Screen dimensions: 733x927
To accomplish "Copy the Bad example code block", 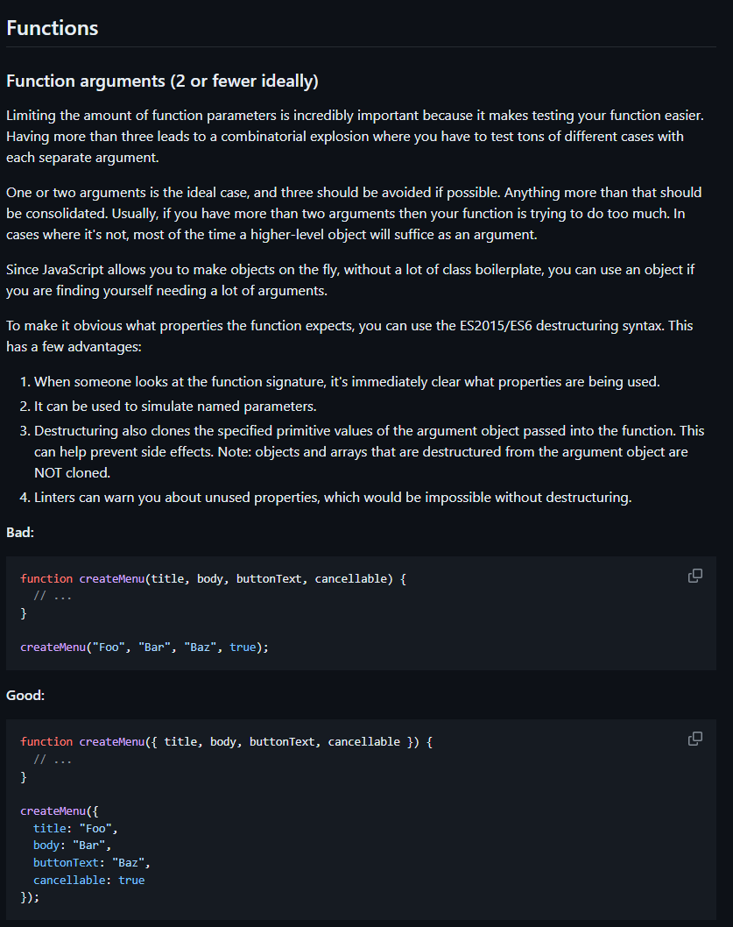I will (x=695, y=576).
